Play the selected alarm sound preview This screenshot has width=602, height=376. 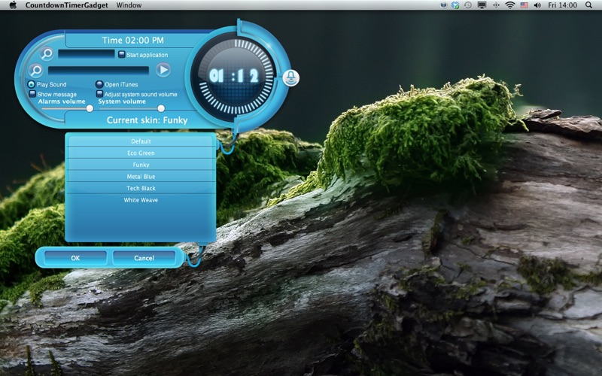pyautogui.click(x=163, y=70)
